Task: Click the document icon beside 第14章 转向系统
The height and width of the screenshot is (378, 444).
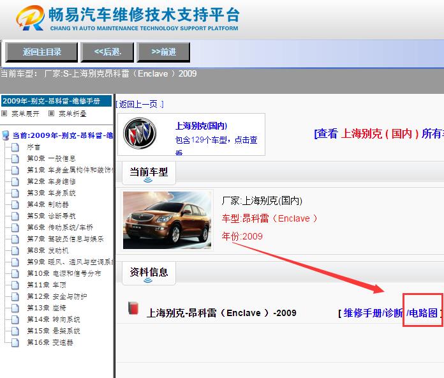Action: pyautogui.click(x=15, y=320)
